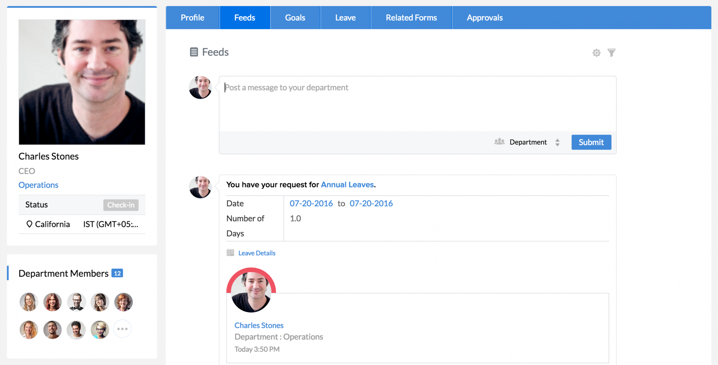Click the calendar icon beside Leave Details
This screenshot has width=718, height=365.
(x=230, y=253)
